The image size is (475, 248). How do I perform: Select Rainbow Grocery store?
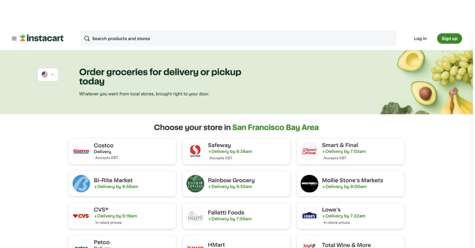tap(236, 184)
